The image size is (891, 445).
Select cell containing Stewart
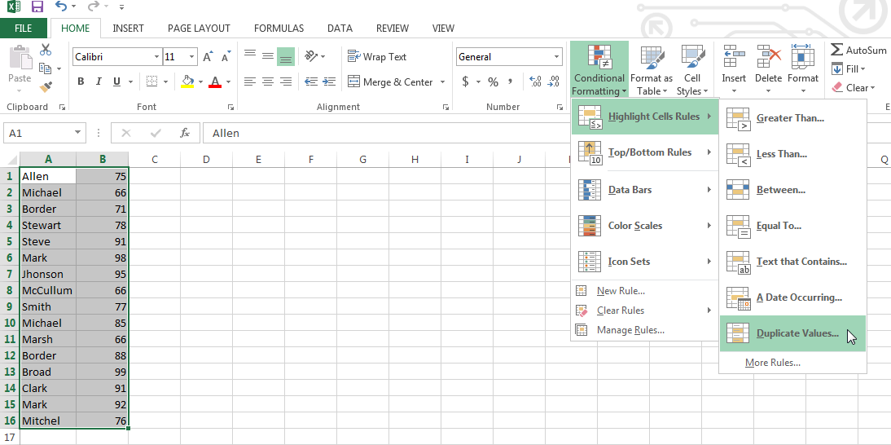point(48,225)
